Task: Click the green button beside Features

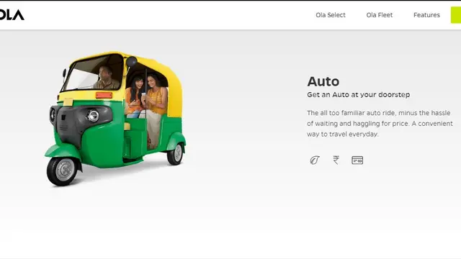Action: pos(456,15)
